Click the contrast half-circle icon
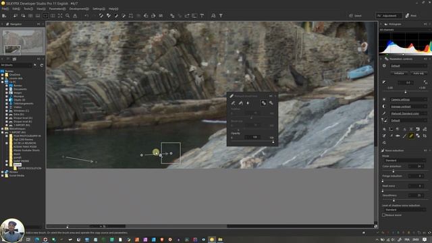This screenshot has height=243, width=432. coord(384,107)
